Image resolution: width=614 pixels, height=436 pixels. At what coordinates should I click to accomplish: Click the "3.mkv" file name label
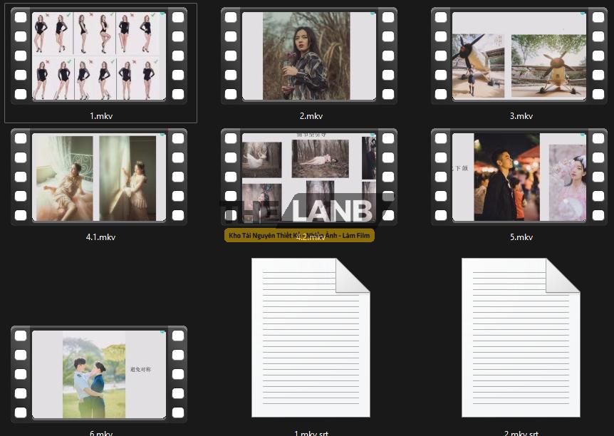[521, 116]
